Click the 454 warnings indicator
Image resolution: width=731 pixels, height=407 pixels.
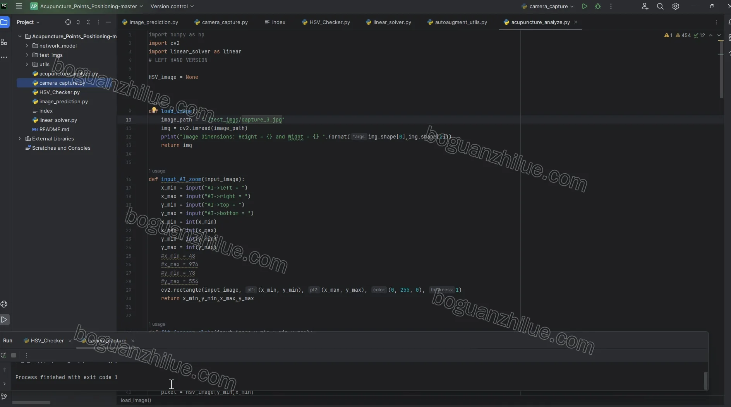click(x=683, y=35)
